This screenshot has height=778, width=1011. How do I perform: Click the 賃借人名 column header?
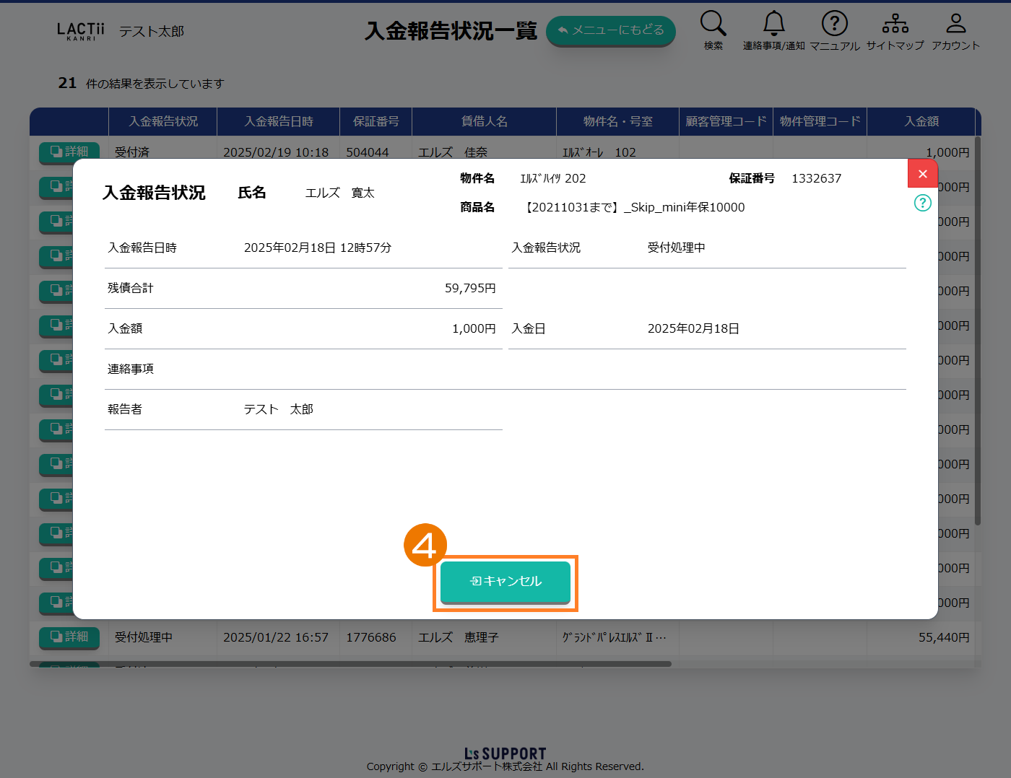(x=484, y=121)
